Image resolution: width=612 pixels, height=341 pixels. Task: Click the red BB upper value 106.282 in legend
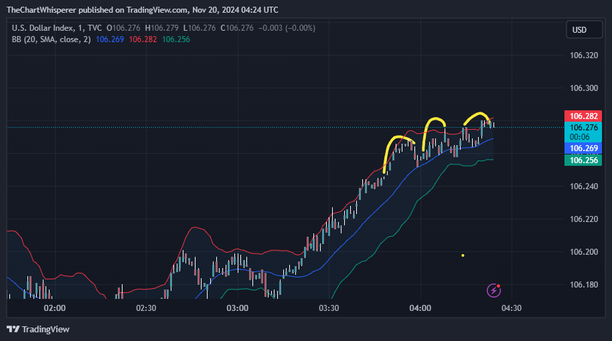point(143,39)
